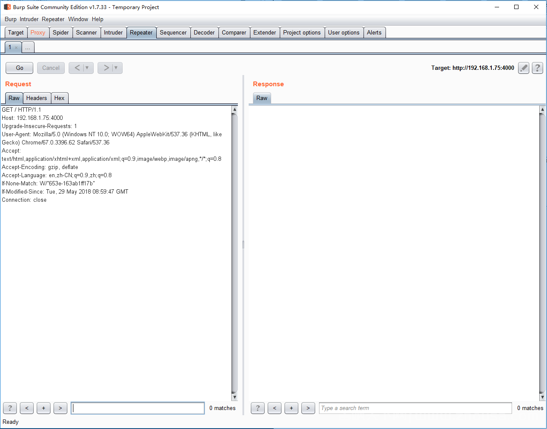Switch to the Target tab

16,32
